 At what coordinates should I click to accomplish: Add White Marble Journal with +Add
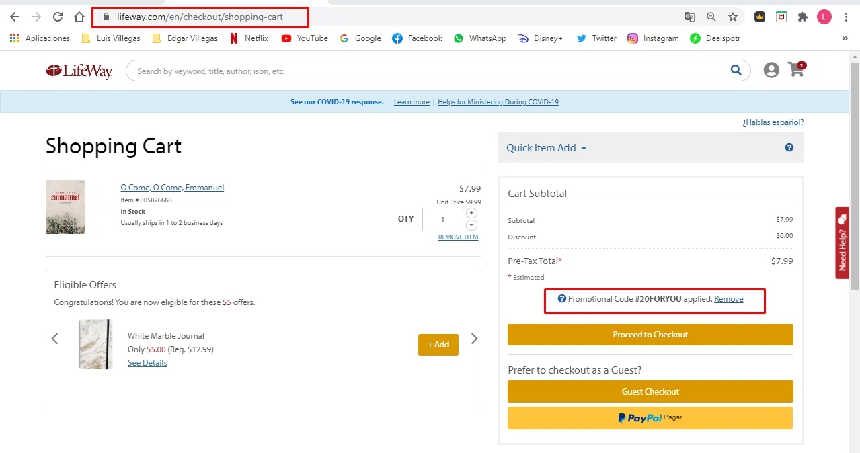coord(438,345)
